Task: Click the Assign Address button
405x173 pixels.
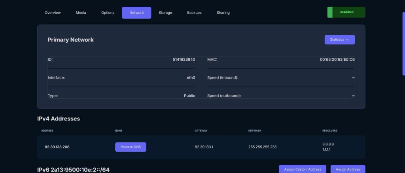Action: click(x=348, y=169)
